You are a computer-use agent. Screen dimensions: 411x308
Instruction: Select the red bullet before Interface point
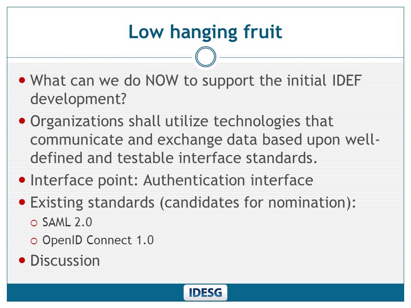pos(22,180)
